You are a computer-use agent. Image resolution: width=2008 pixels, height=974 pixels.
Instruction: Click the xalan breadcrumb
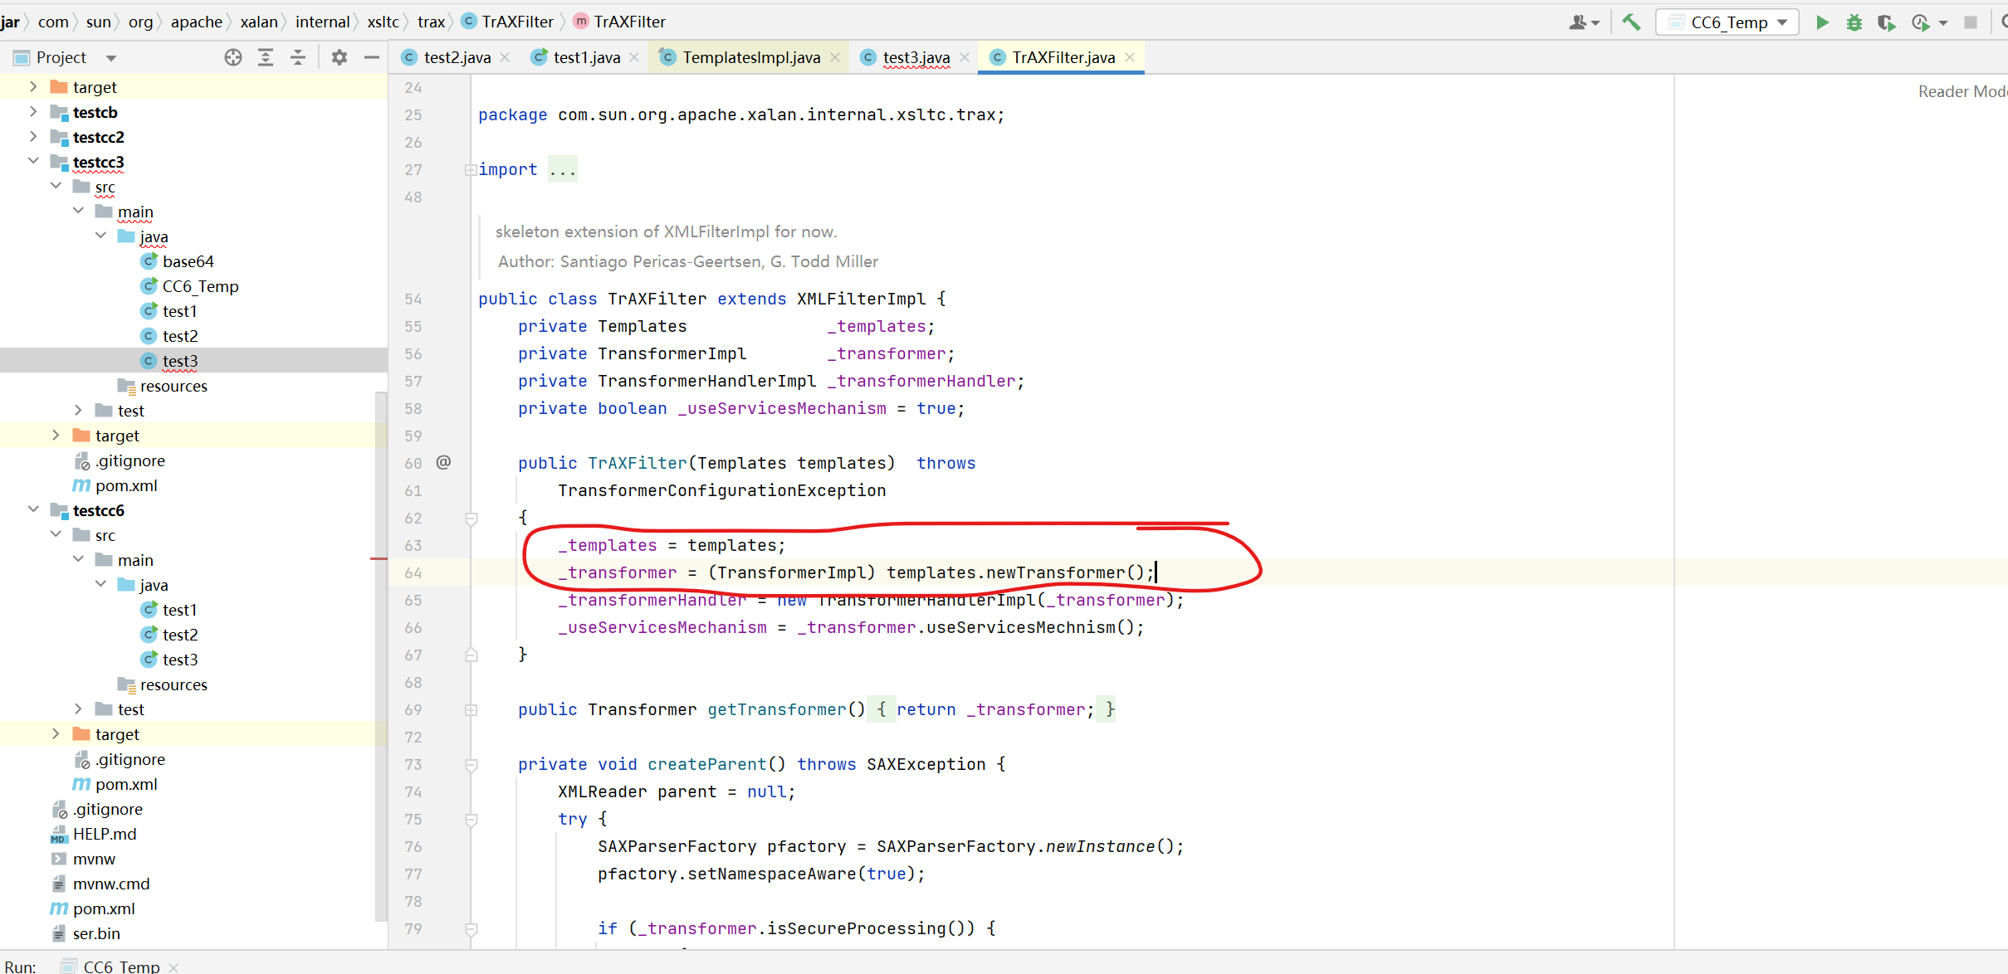[x=259, y=22]
